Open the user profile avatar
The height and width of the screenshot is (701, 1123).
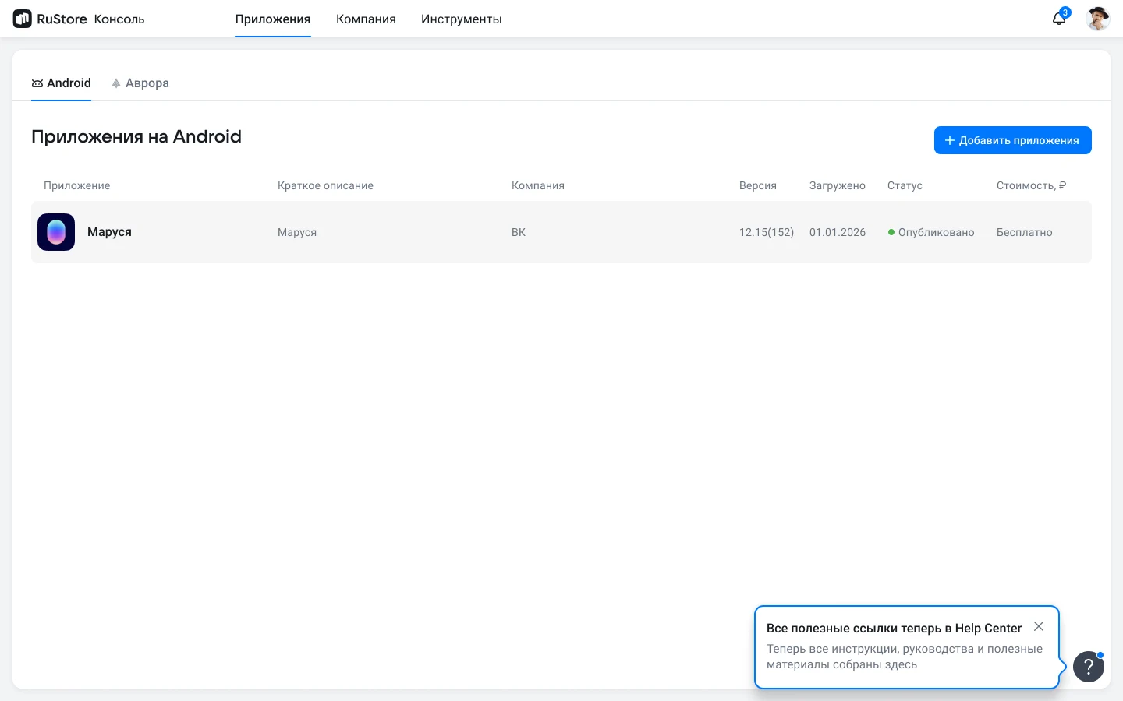click(x=1098, y=19)
